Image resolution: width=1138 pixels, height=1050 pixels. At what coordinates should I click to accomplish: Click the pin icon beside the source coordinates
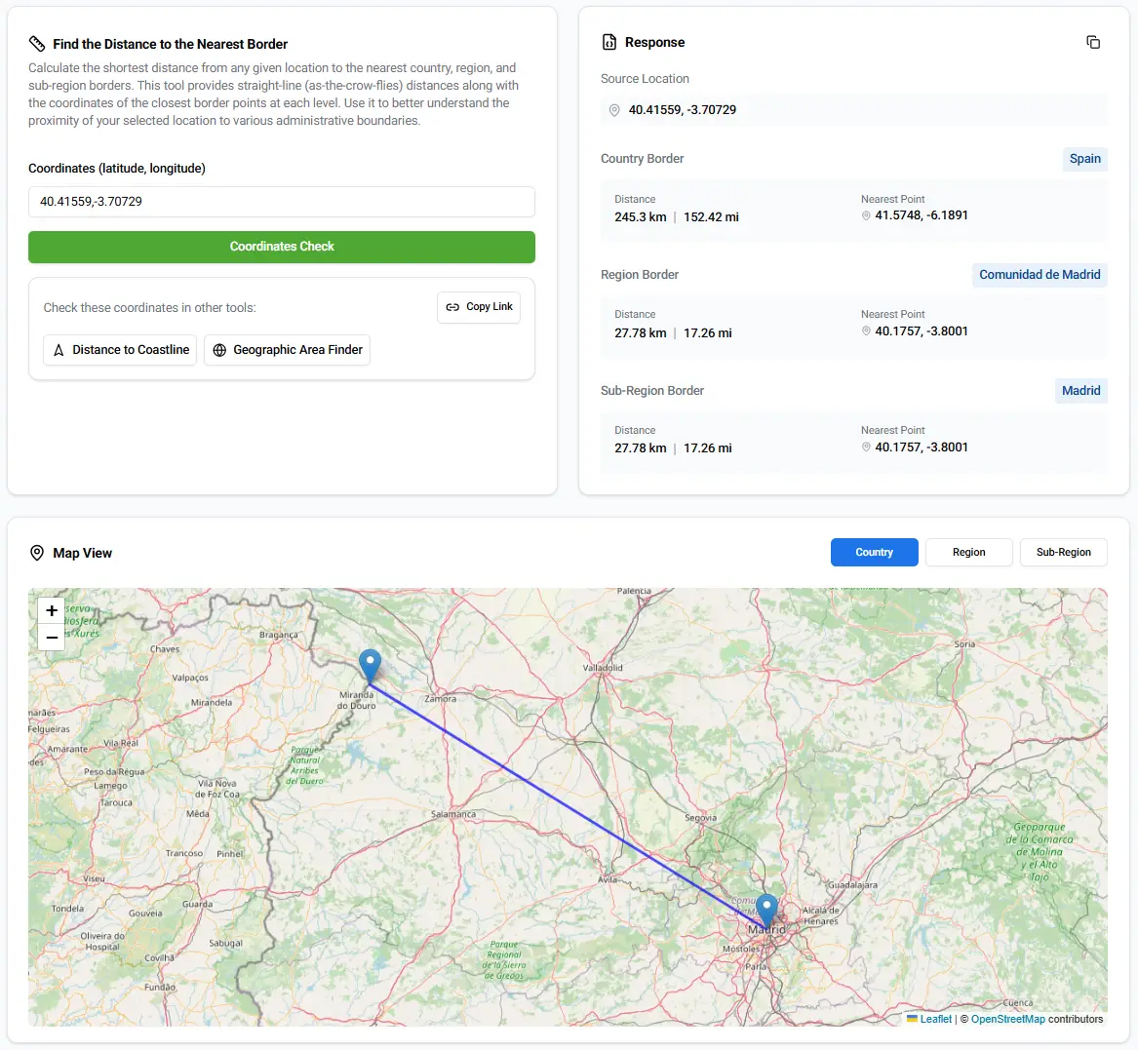tap(614, 110)
